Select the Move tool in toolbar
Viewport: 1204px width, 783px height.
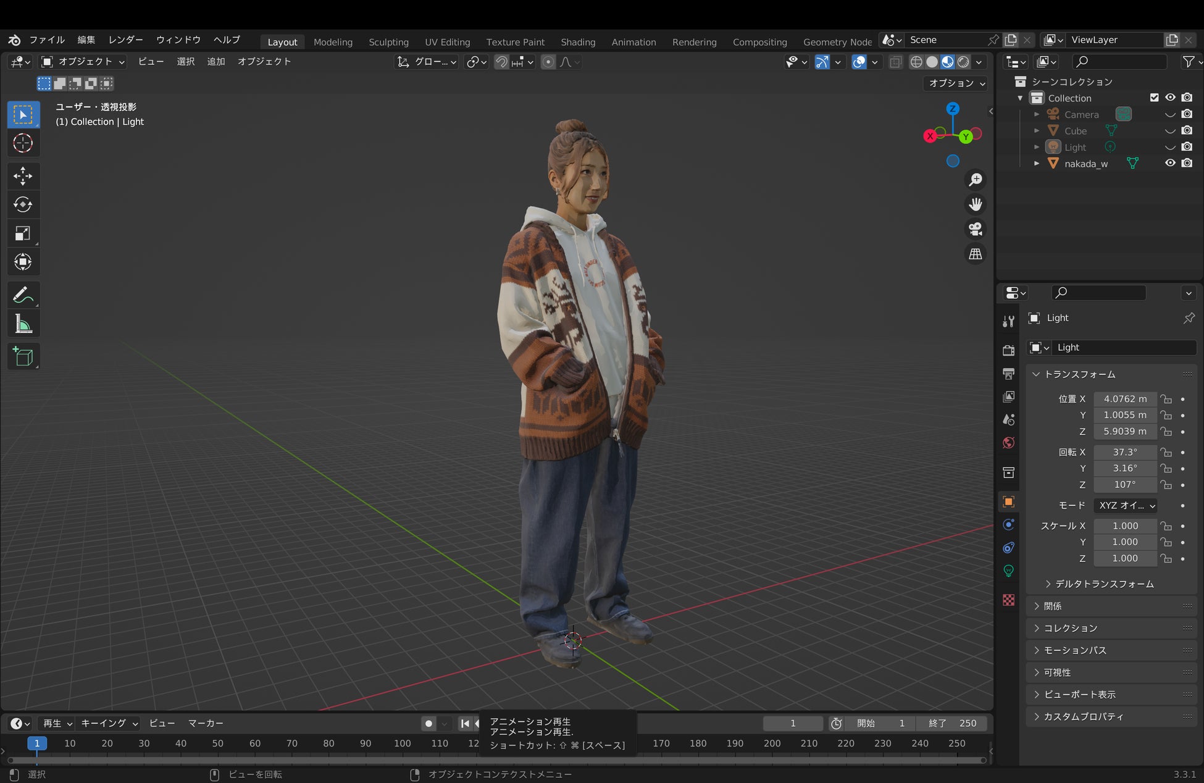click(x=23, y=176)
